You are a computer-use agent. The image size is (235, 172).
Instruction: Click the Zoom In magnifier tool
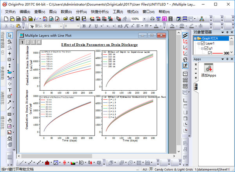click(x=10, y=42)
